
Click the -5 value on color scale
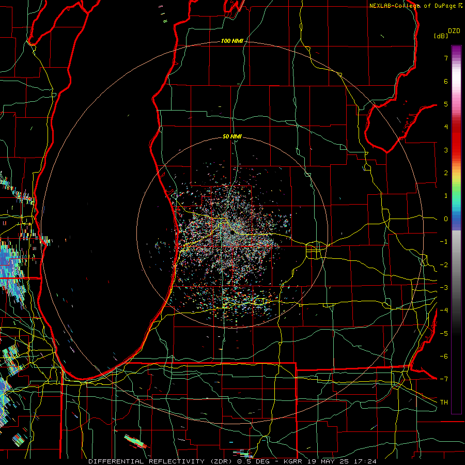444,334
